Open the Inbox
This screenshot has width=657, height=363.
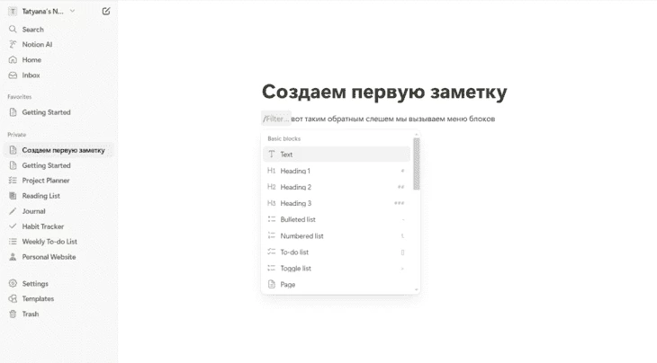31,75
